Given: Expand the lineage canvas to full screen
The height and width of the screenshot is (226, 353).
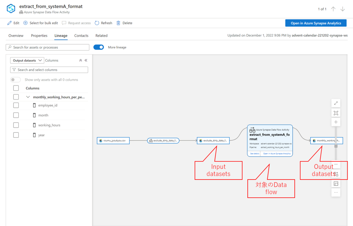Looking at the screenshot, I should 336,103.
